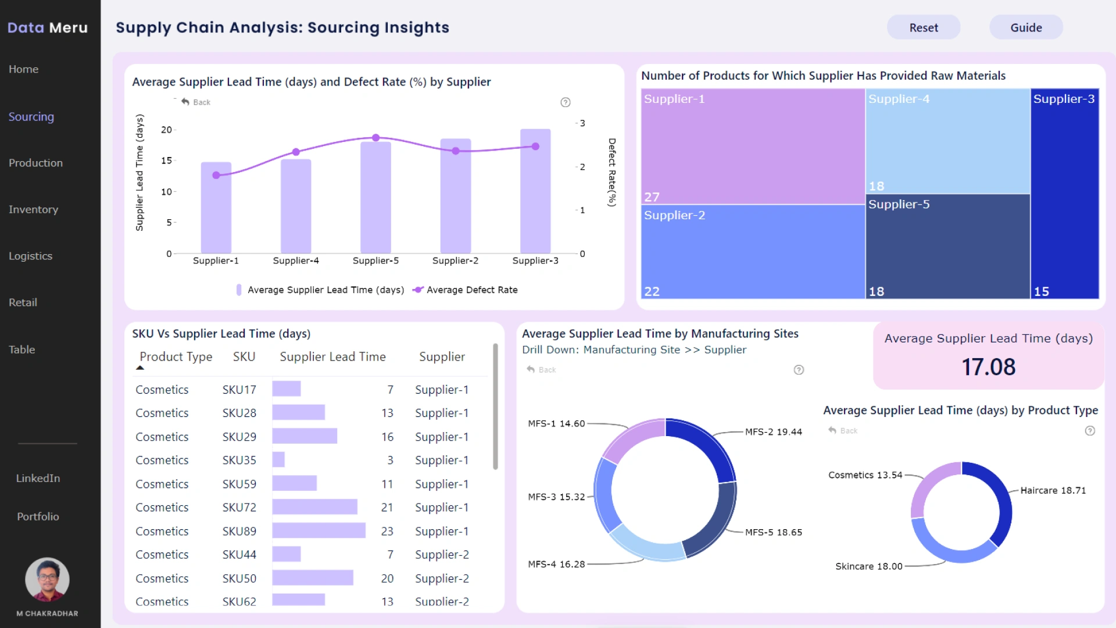1116x628 pixels.
Task: Click Supplier-2 in the SKU50 row
Action: point(442,579)
